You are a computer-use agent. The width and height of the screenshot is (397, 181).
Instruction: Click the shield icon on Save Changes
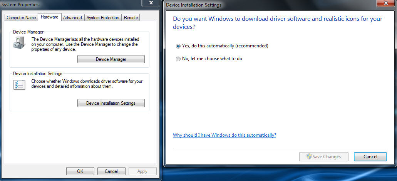pos(309,157)
